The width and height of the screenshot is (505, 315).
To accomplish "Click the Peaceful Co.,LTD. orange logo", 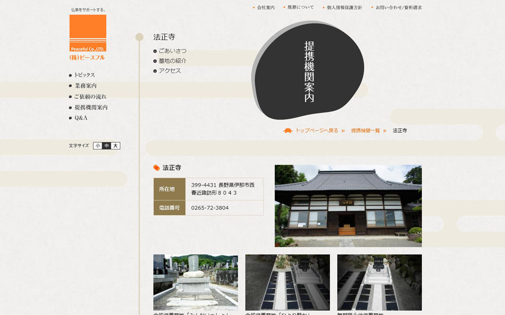I will (x=88, y=33).
